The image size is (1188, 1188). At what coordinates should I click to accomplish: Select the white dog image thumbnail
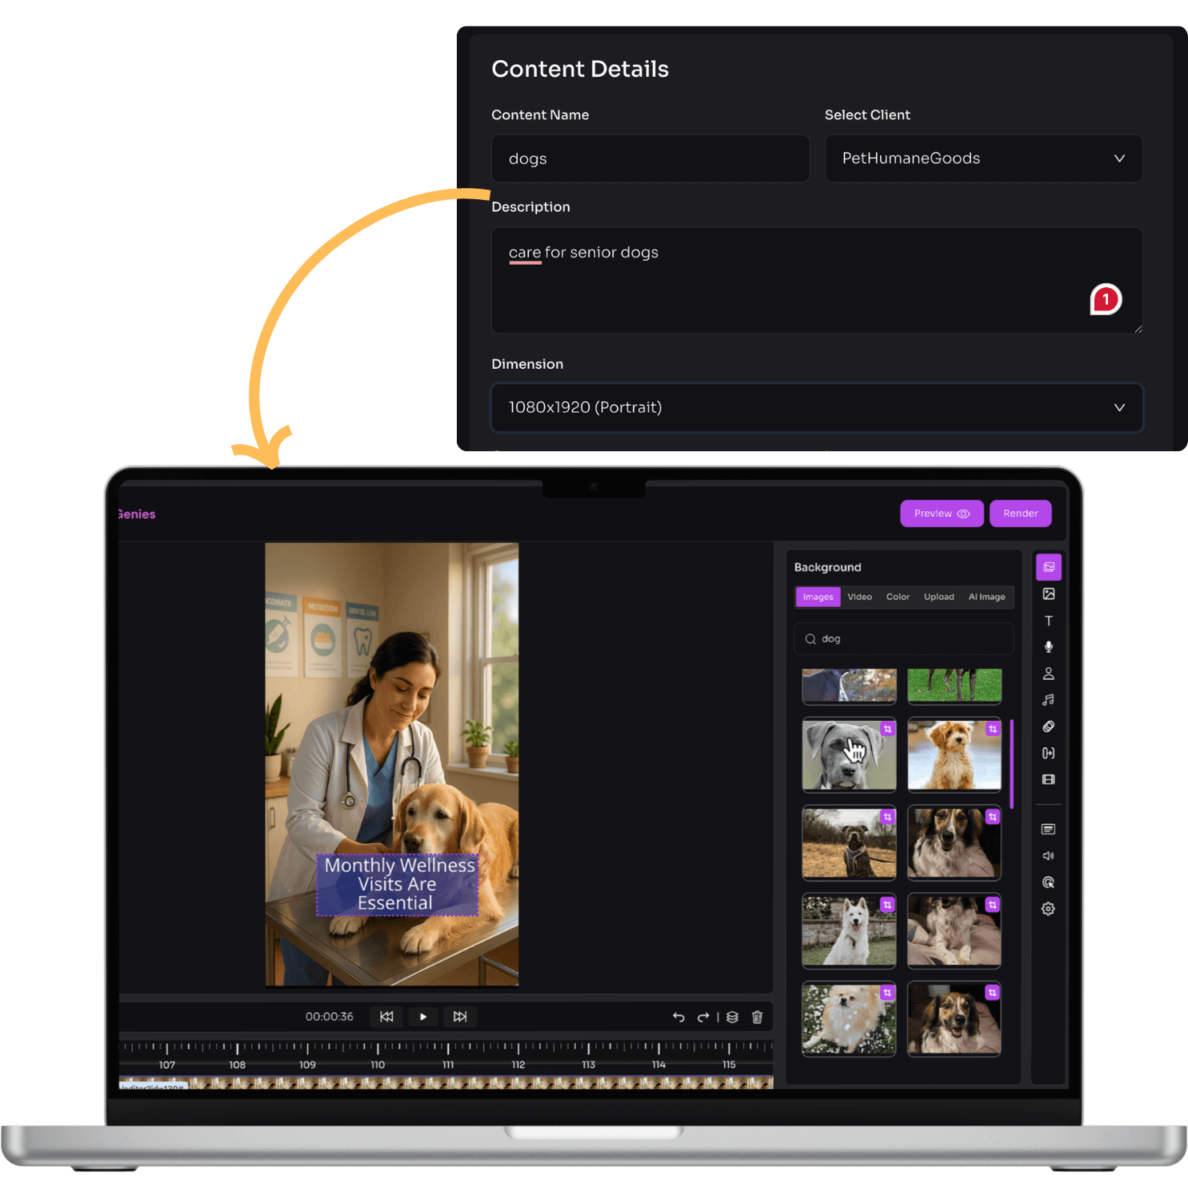[848, 930]
